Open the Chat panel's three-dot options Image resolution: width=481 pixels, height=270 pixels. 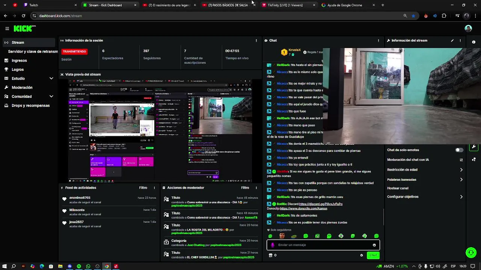[x=378, y=40]
